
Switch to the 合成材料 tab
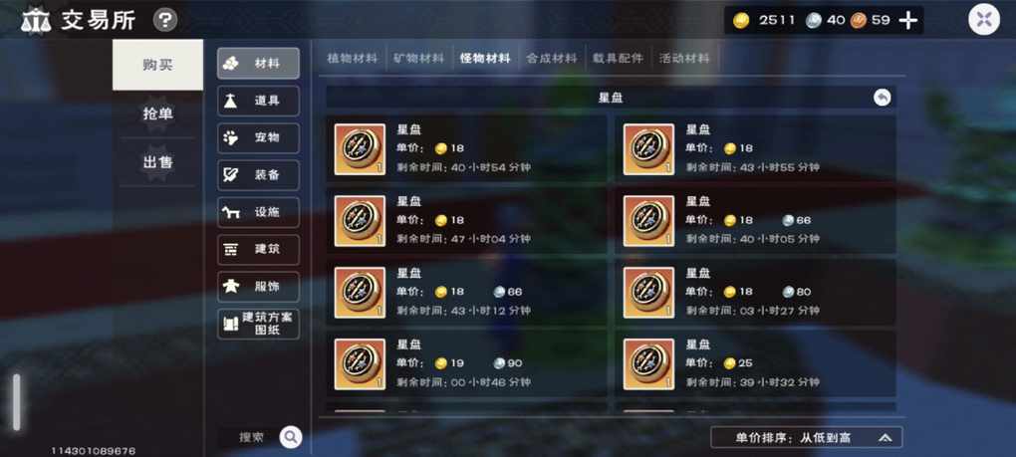552,59
